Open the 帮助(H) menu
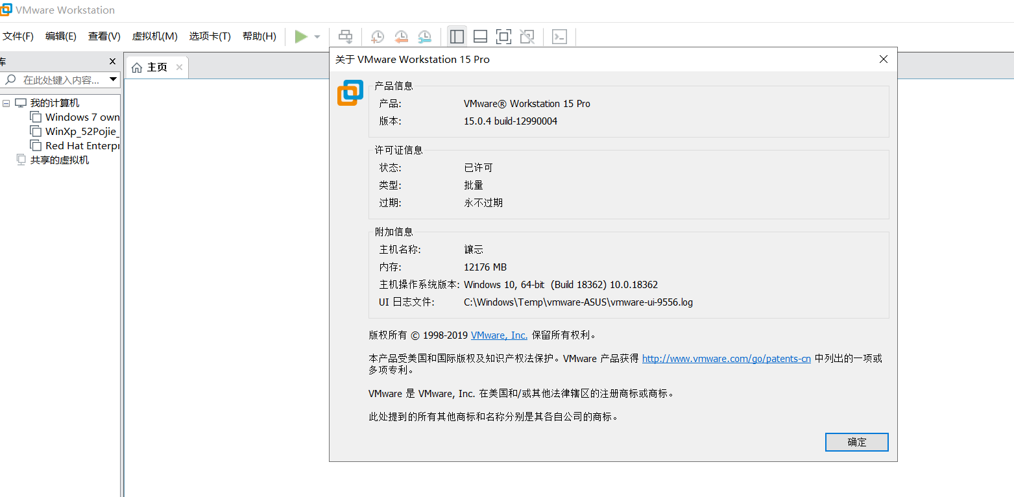 pyautogui.click(x=260, y=36)
